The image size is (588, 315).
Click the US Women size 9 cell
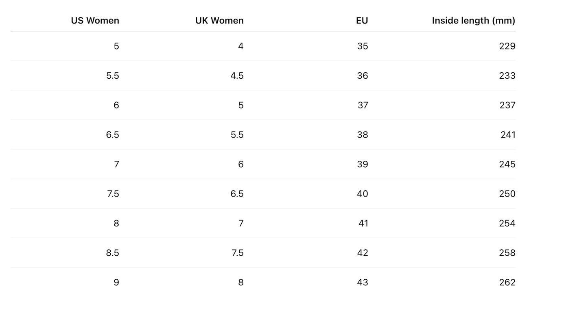pos(116,283)
